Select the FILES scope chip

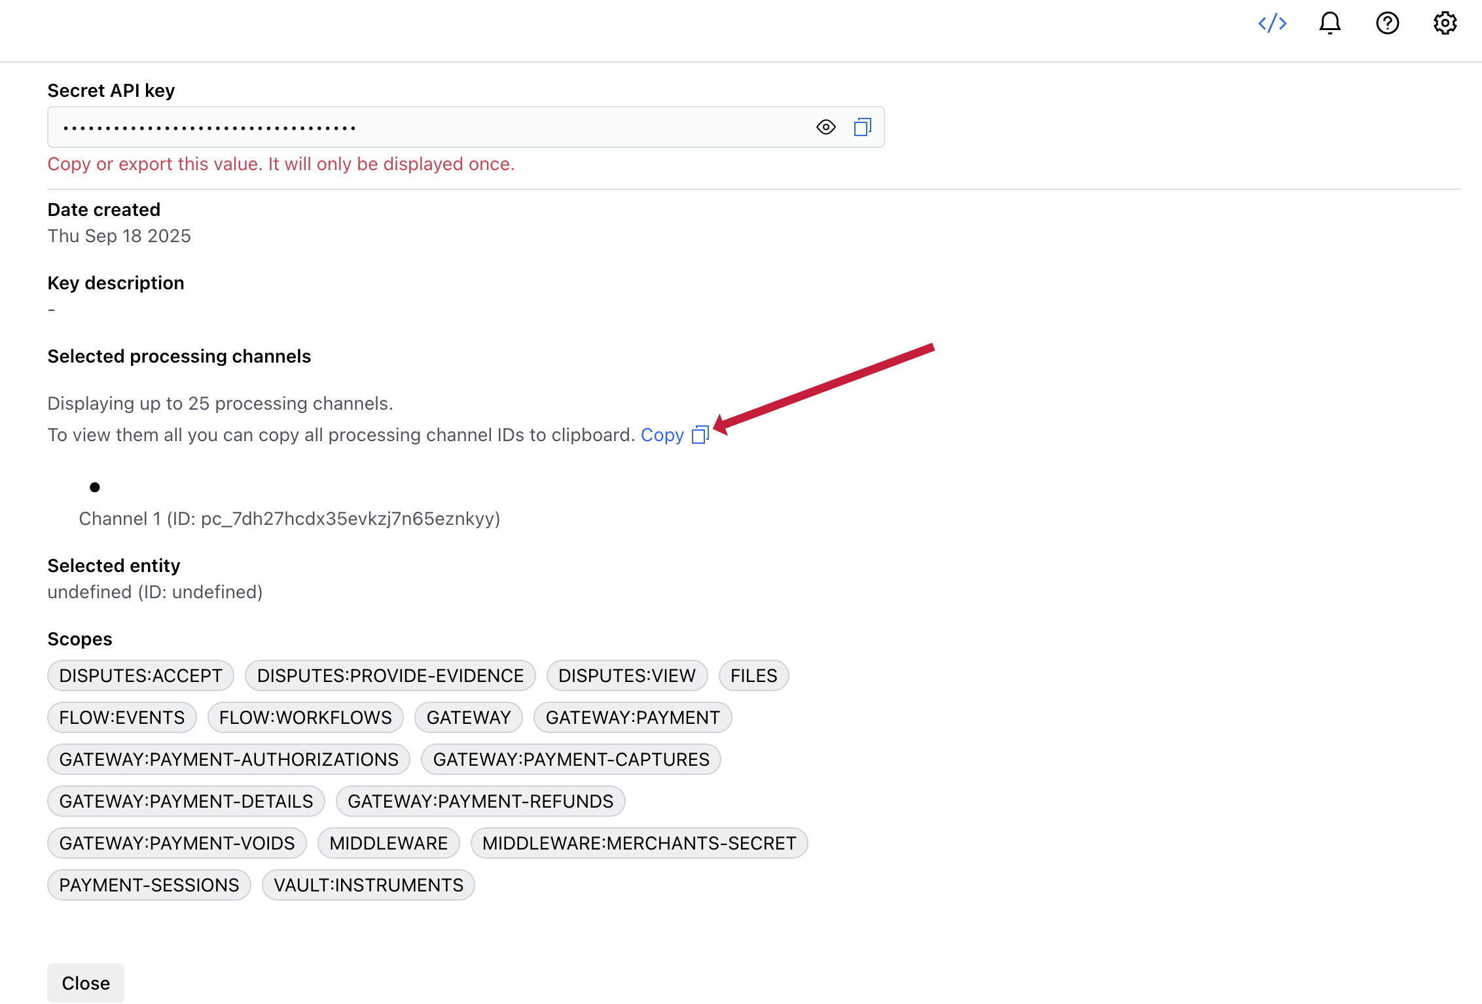(x=753, y=675)
